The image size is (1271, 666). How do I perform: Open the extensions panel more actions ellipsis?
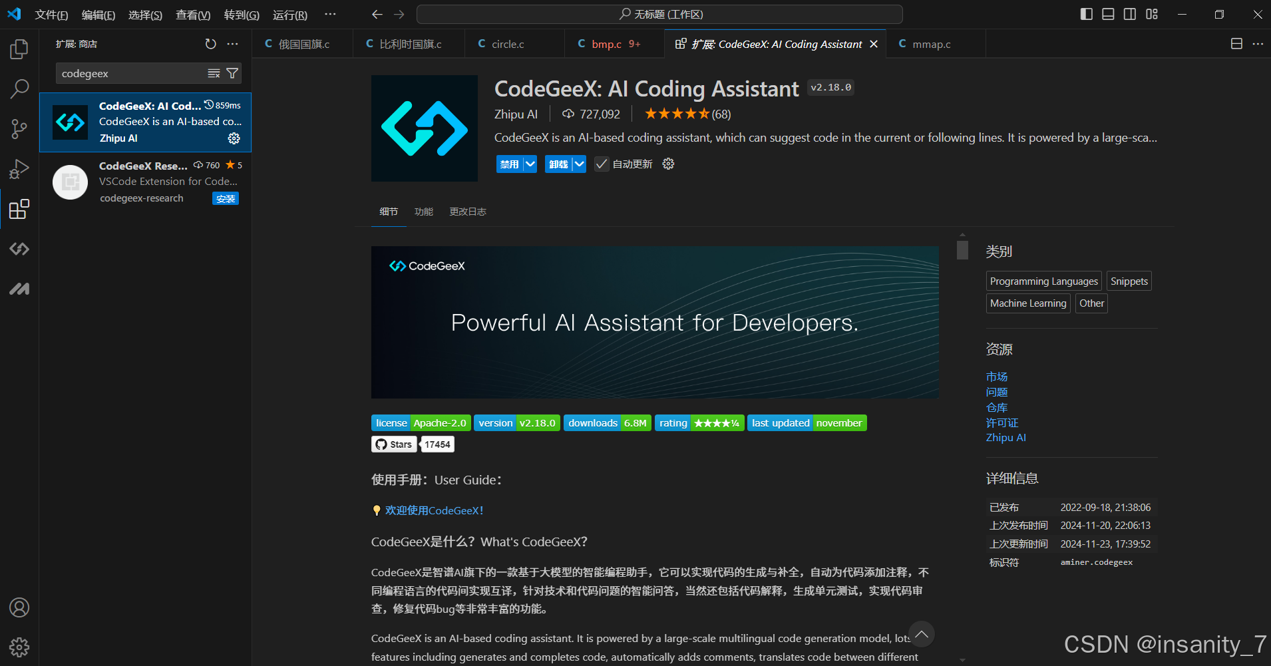(x=232, y=44)
